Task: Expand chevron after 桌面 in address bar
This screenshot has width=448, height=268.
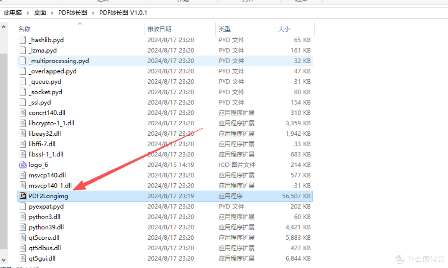Action: 52,13
